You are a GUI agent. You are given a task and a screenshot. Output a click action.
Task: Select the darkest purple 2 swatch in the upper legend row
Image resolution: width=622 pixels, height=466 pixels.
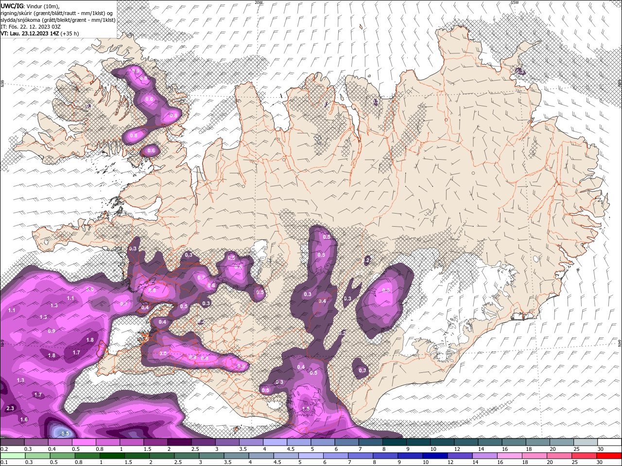[179, 442]
